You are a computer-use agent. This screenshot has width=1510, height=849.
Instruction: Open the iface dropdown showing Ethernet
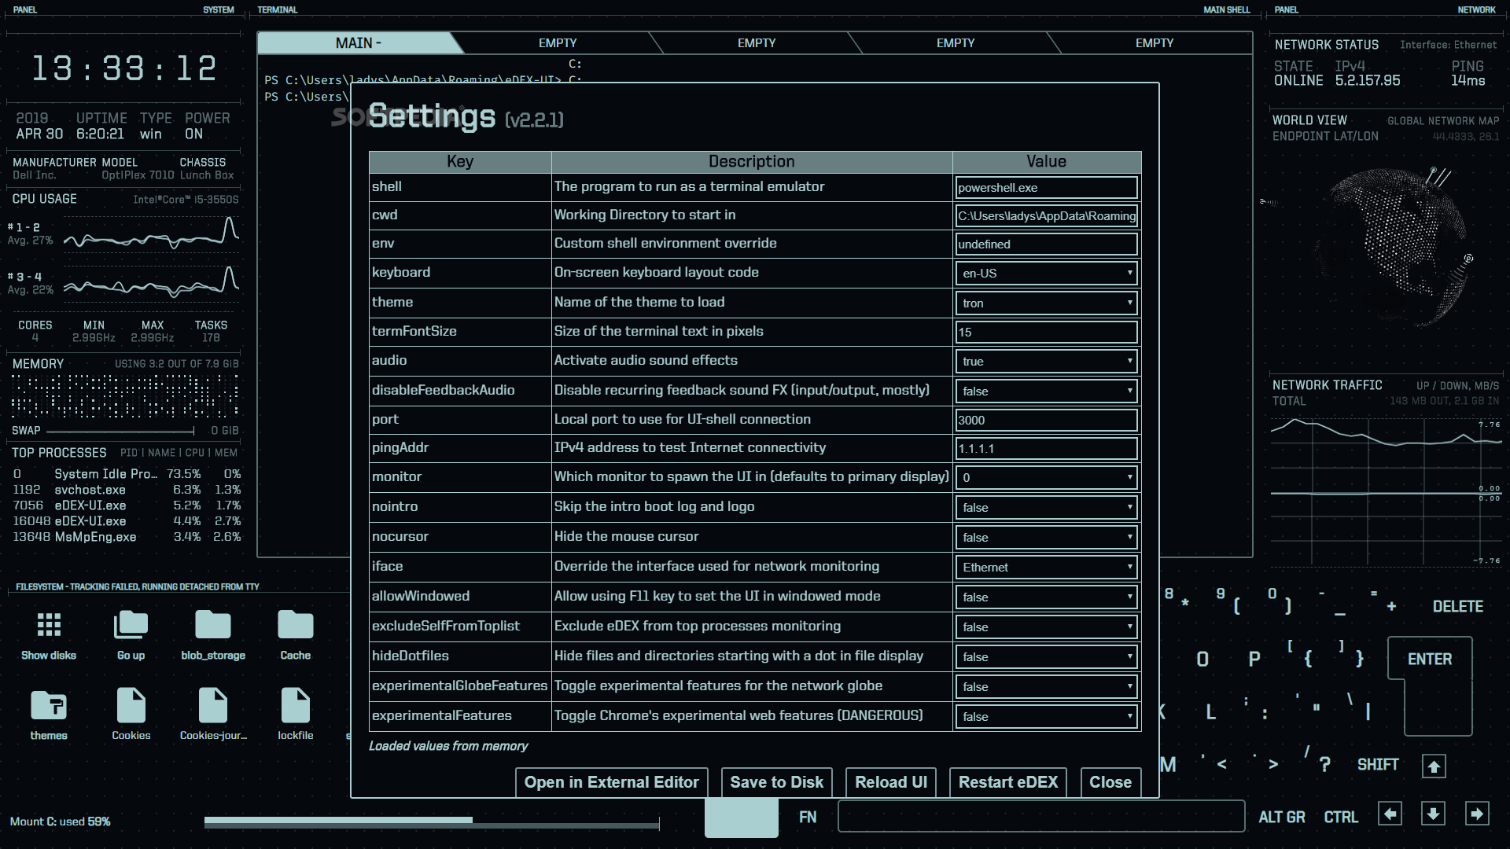point(1047,568)
